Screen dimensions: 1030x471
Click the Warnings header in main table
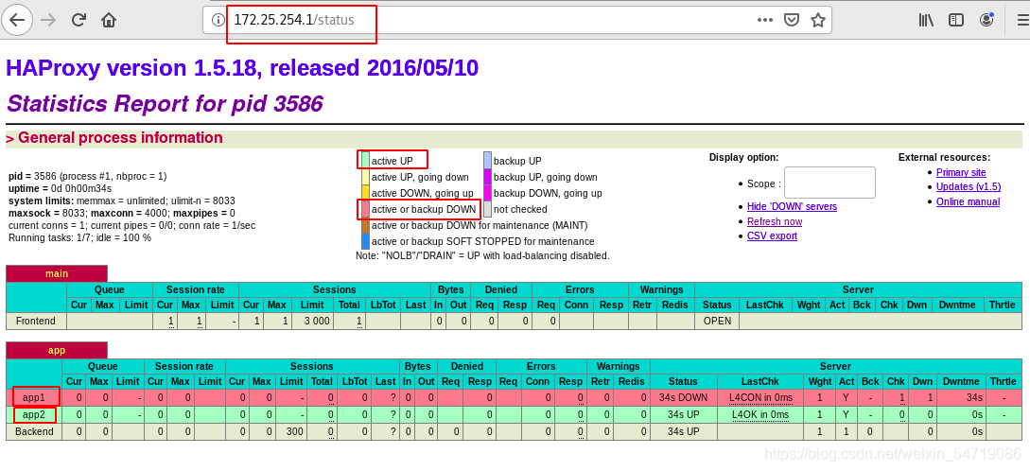tap(661, 289)
